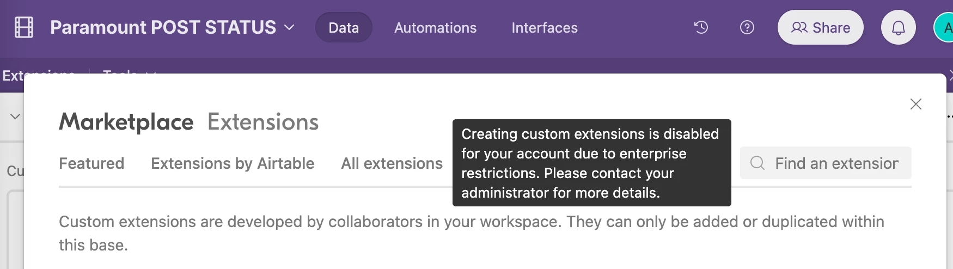Go to the Interfaces tab

[x=545, y=27]
